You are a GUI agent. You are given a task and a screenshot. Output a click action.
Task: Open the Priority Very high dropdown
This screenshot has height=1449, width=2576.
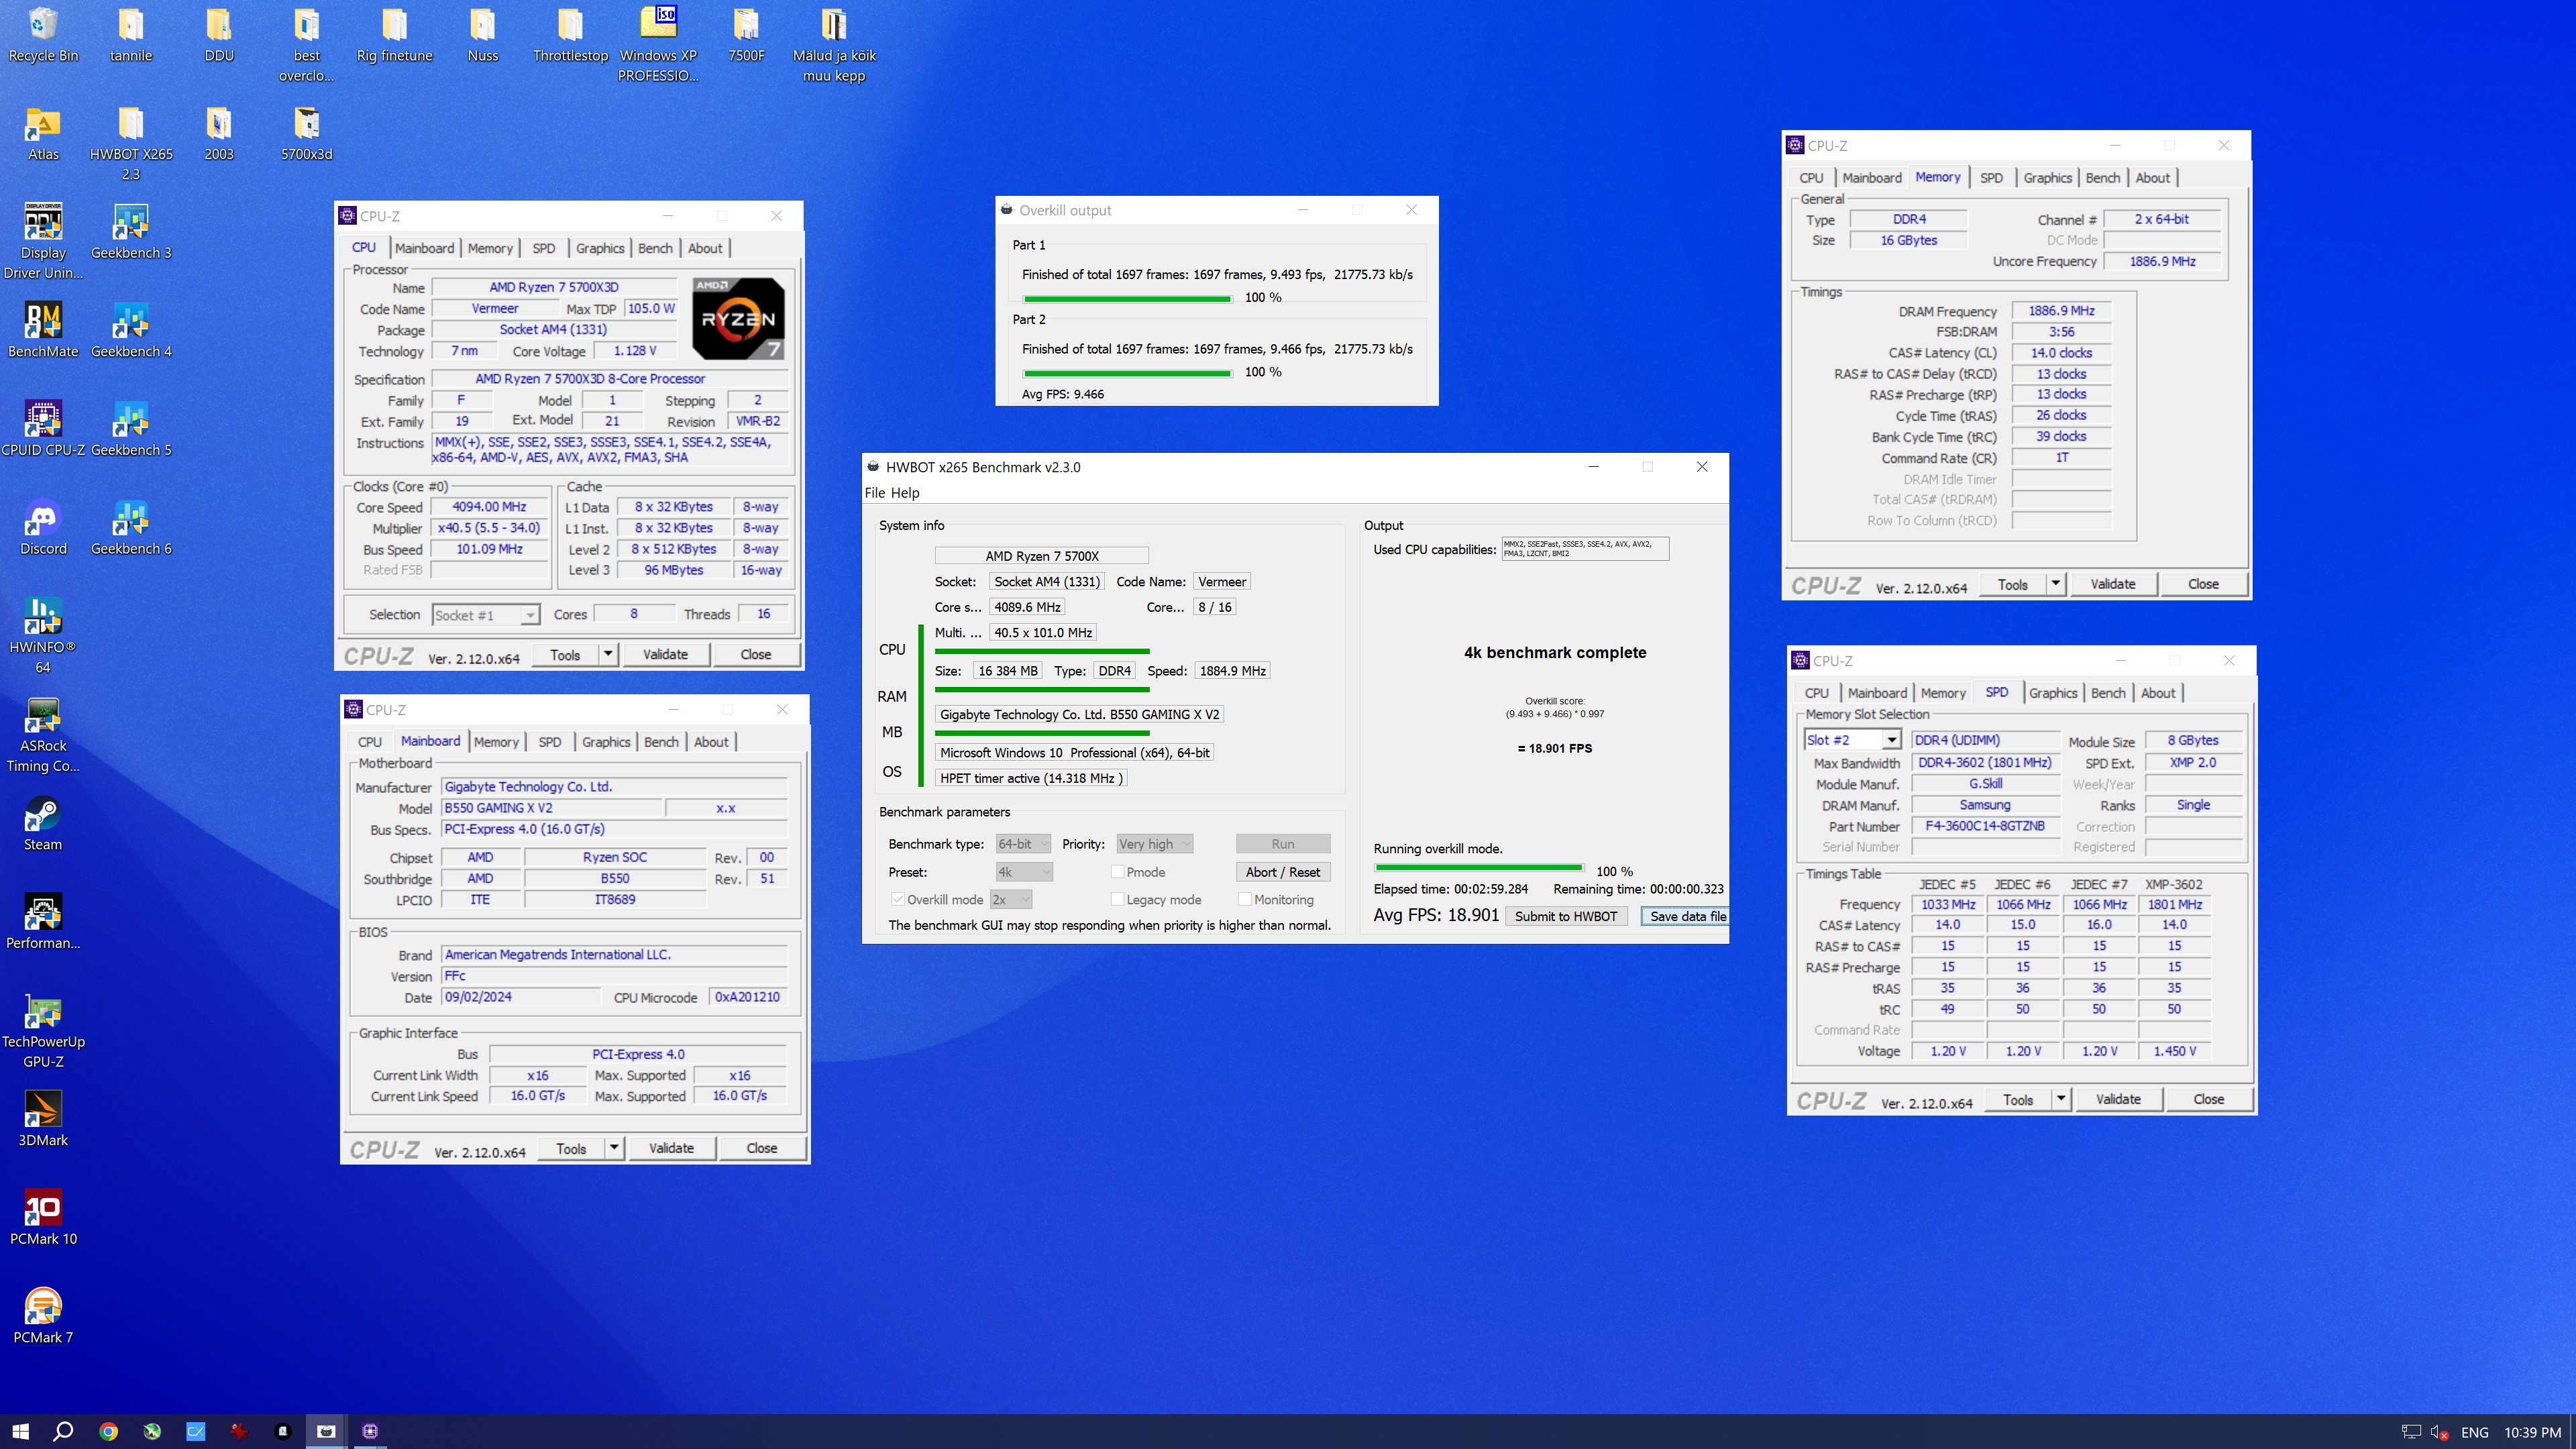pos(1154,844)
